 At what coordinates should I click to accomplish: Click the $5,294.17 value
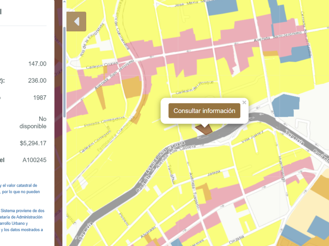point(33,143)
